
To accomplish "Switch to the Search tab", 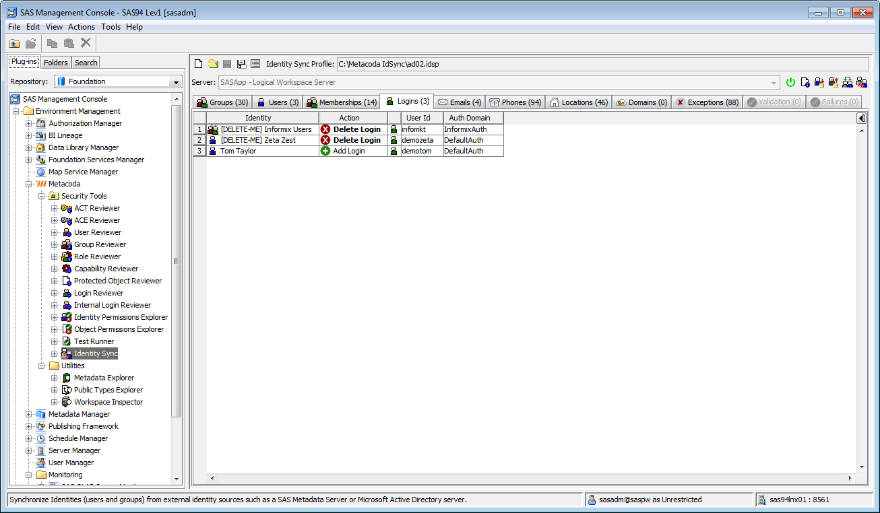I will pyautogui.click(x=86, y=63).
